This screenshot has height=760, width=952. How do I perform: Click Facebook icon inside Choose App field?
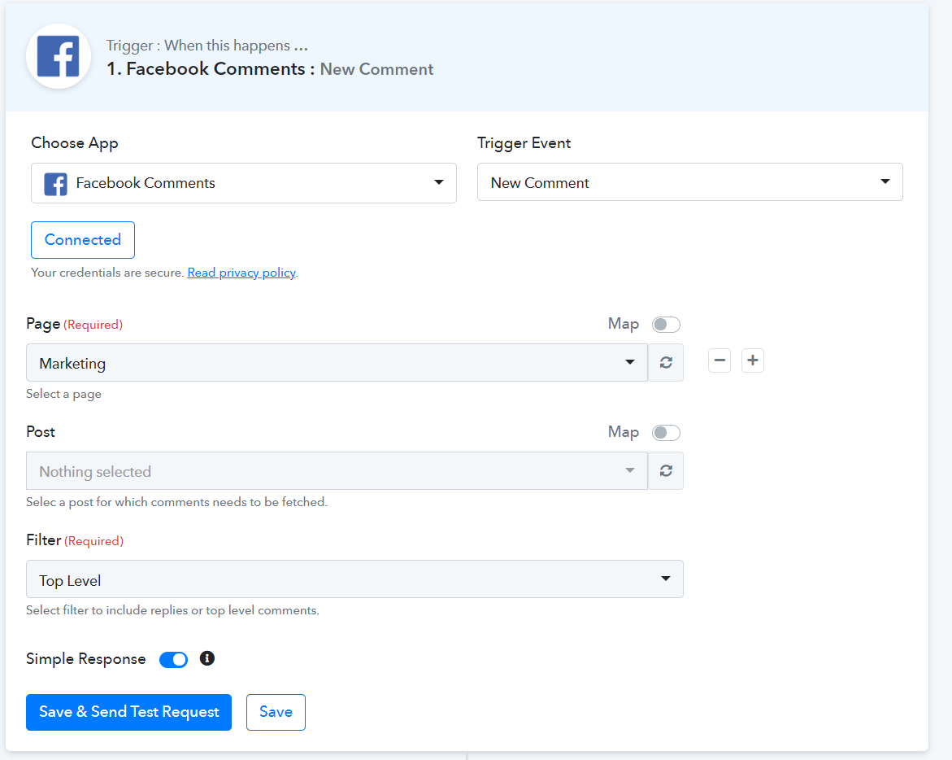point(55,184)
